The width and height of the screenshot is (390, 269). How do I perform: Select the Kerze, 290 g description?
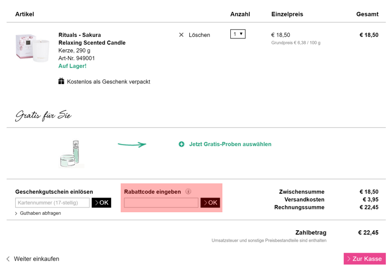pos(74,50)
